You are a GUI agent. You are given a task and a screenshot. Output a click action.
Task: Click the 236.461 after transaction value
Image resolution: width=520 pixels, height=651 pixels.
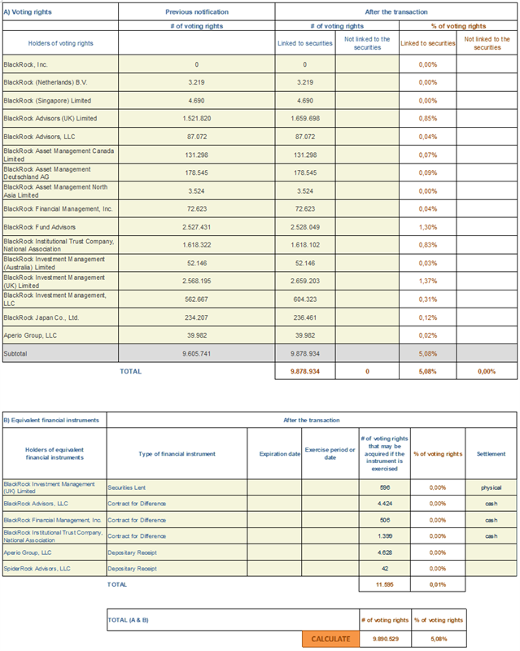pos(305,317)
